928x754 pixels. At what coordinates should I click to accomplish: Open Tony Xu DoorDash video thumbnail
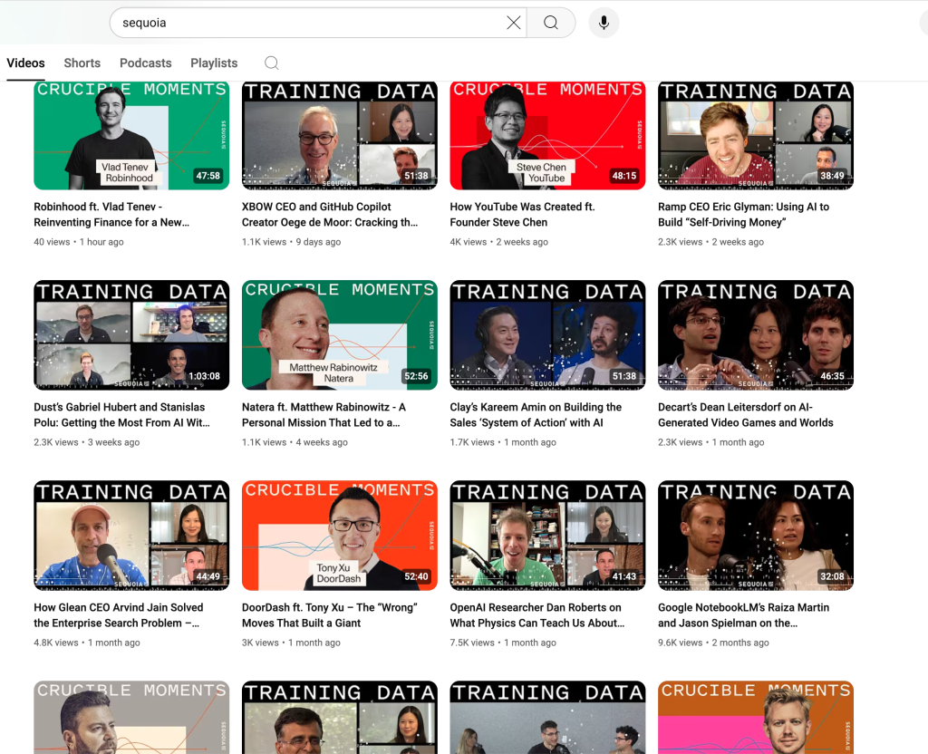click(x=339, y=536)
